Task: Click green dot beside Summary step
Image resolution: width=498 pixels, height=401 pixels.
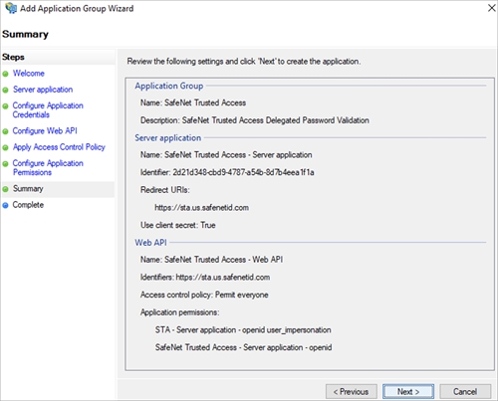Action: [x=5, y=189]
